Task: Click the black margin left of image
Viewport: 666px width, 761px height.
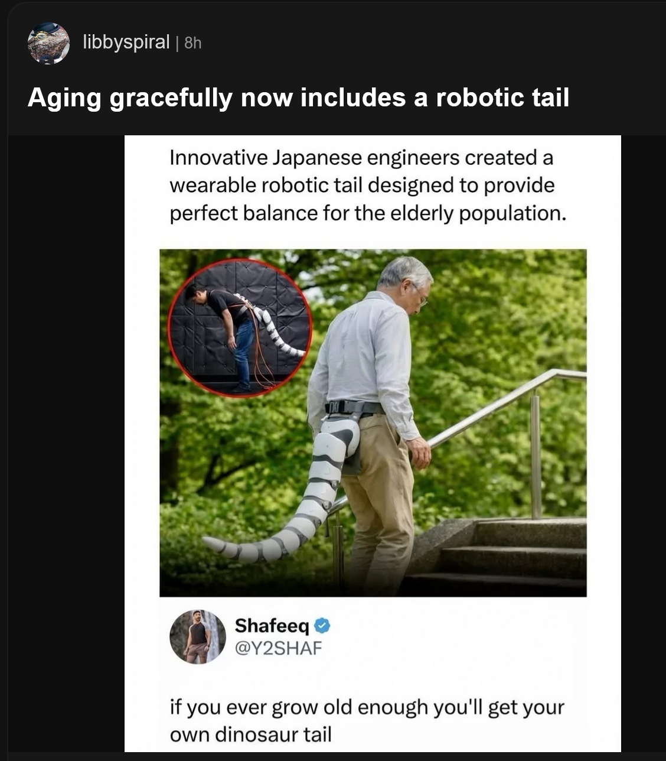Action: click(66, 443)
